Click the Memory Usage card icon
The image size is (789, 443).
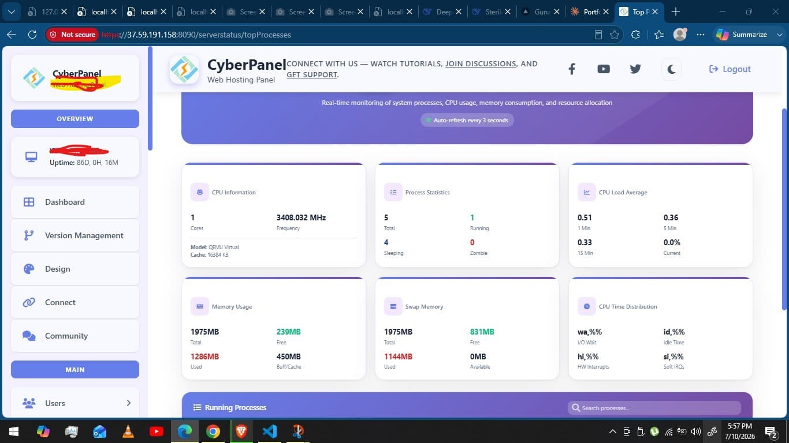[x=200, y=306]
